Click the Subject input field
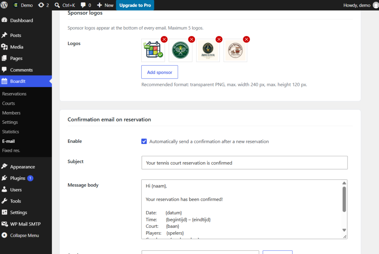The image size is (379, 254). tap(244, 163)
